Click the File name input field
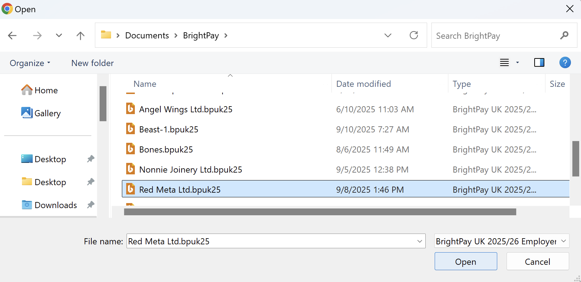The width and height of the screenshot is (581, 282). click(x=270, y=241)
